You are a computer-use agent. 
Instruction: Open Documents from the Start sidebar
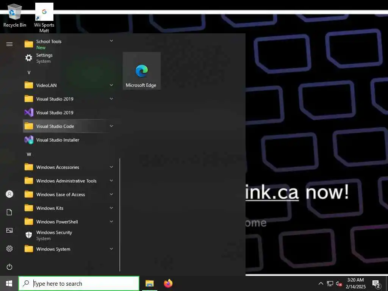(x=9, y=212)
